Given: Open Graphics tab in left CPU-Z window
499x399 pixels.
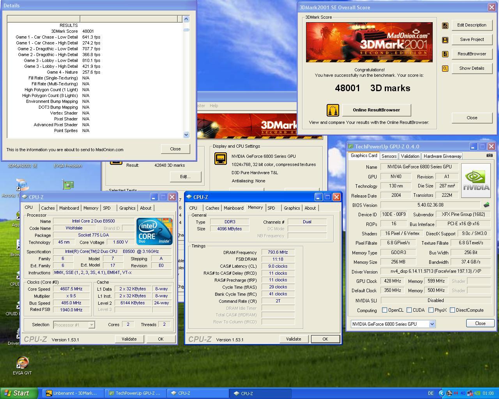Looking at the screenshot, I should click(127, 208).
